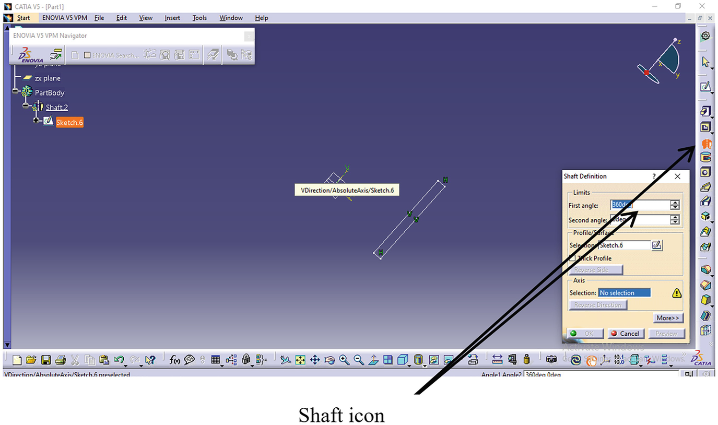
Task: Click Cancel in Shaft Definition dialog
Action: [626, 333]
